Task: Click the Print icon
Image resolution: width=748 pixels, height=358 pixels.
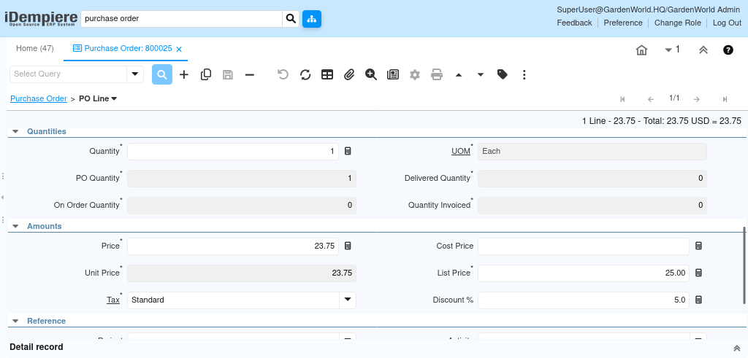Action: (x=437, y=74)
